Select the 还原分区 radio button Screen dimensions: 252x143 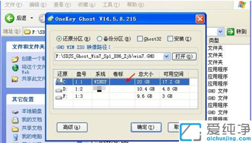tap(59, 39)
